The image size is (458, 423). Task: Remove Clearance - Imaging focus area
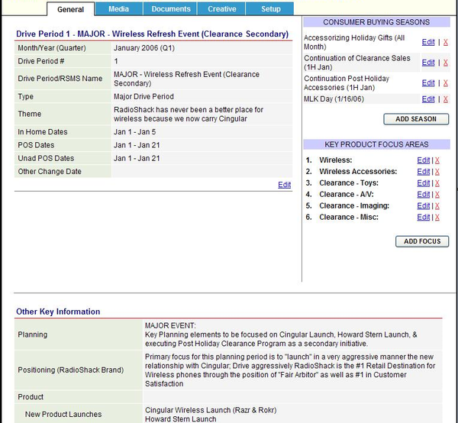[x=437, y=205]
